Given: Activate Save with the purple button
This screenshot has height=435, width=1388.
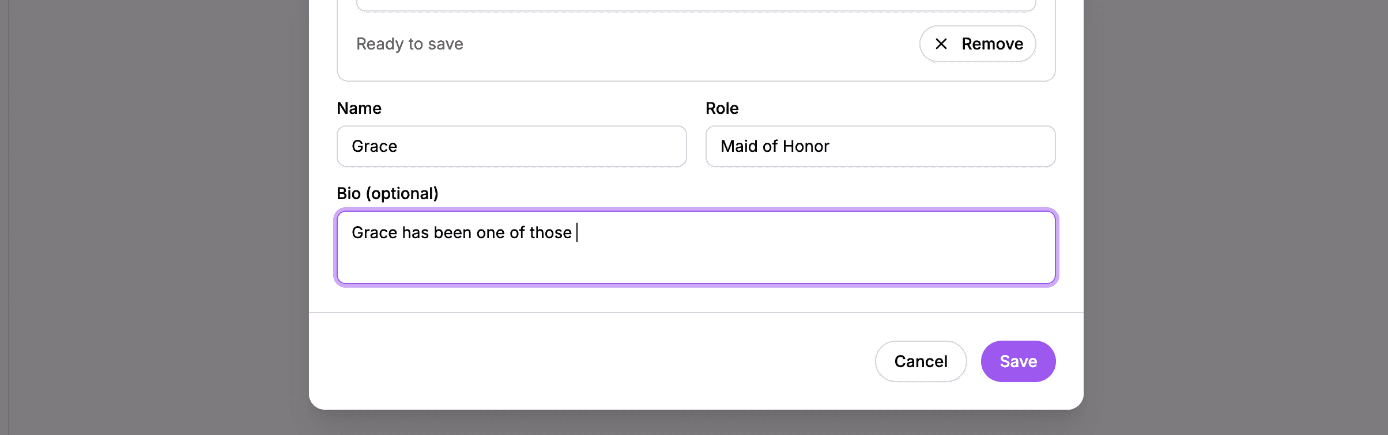Looking at the screenshot, I should [1018, 361].
